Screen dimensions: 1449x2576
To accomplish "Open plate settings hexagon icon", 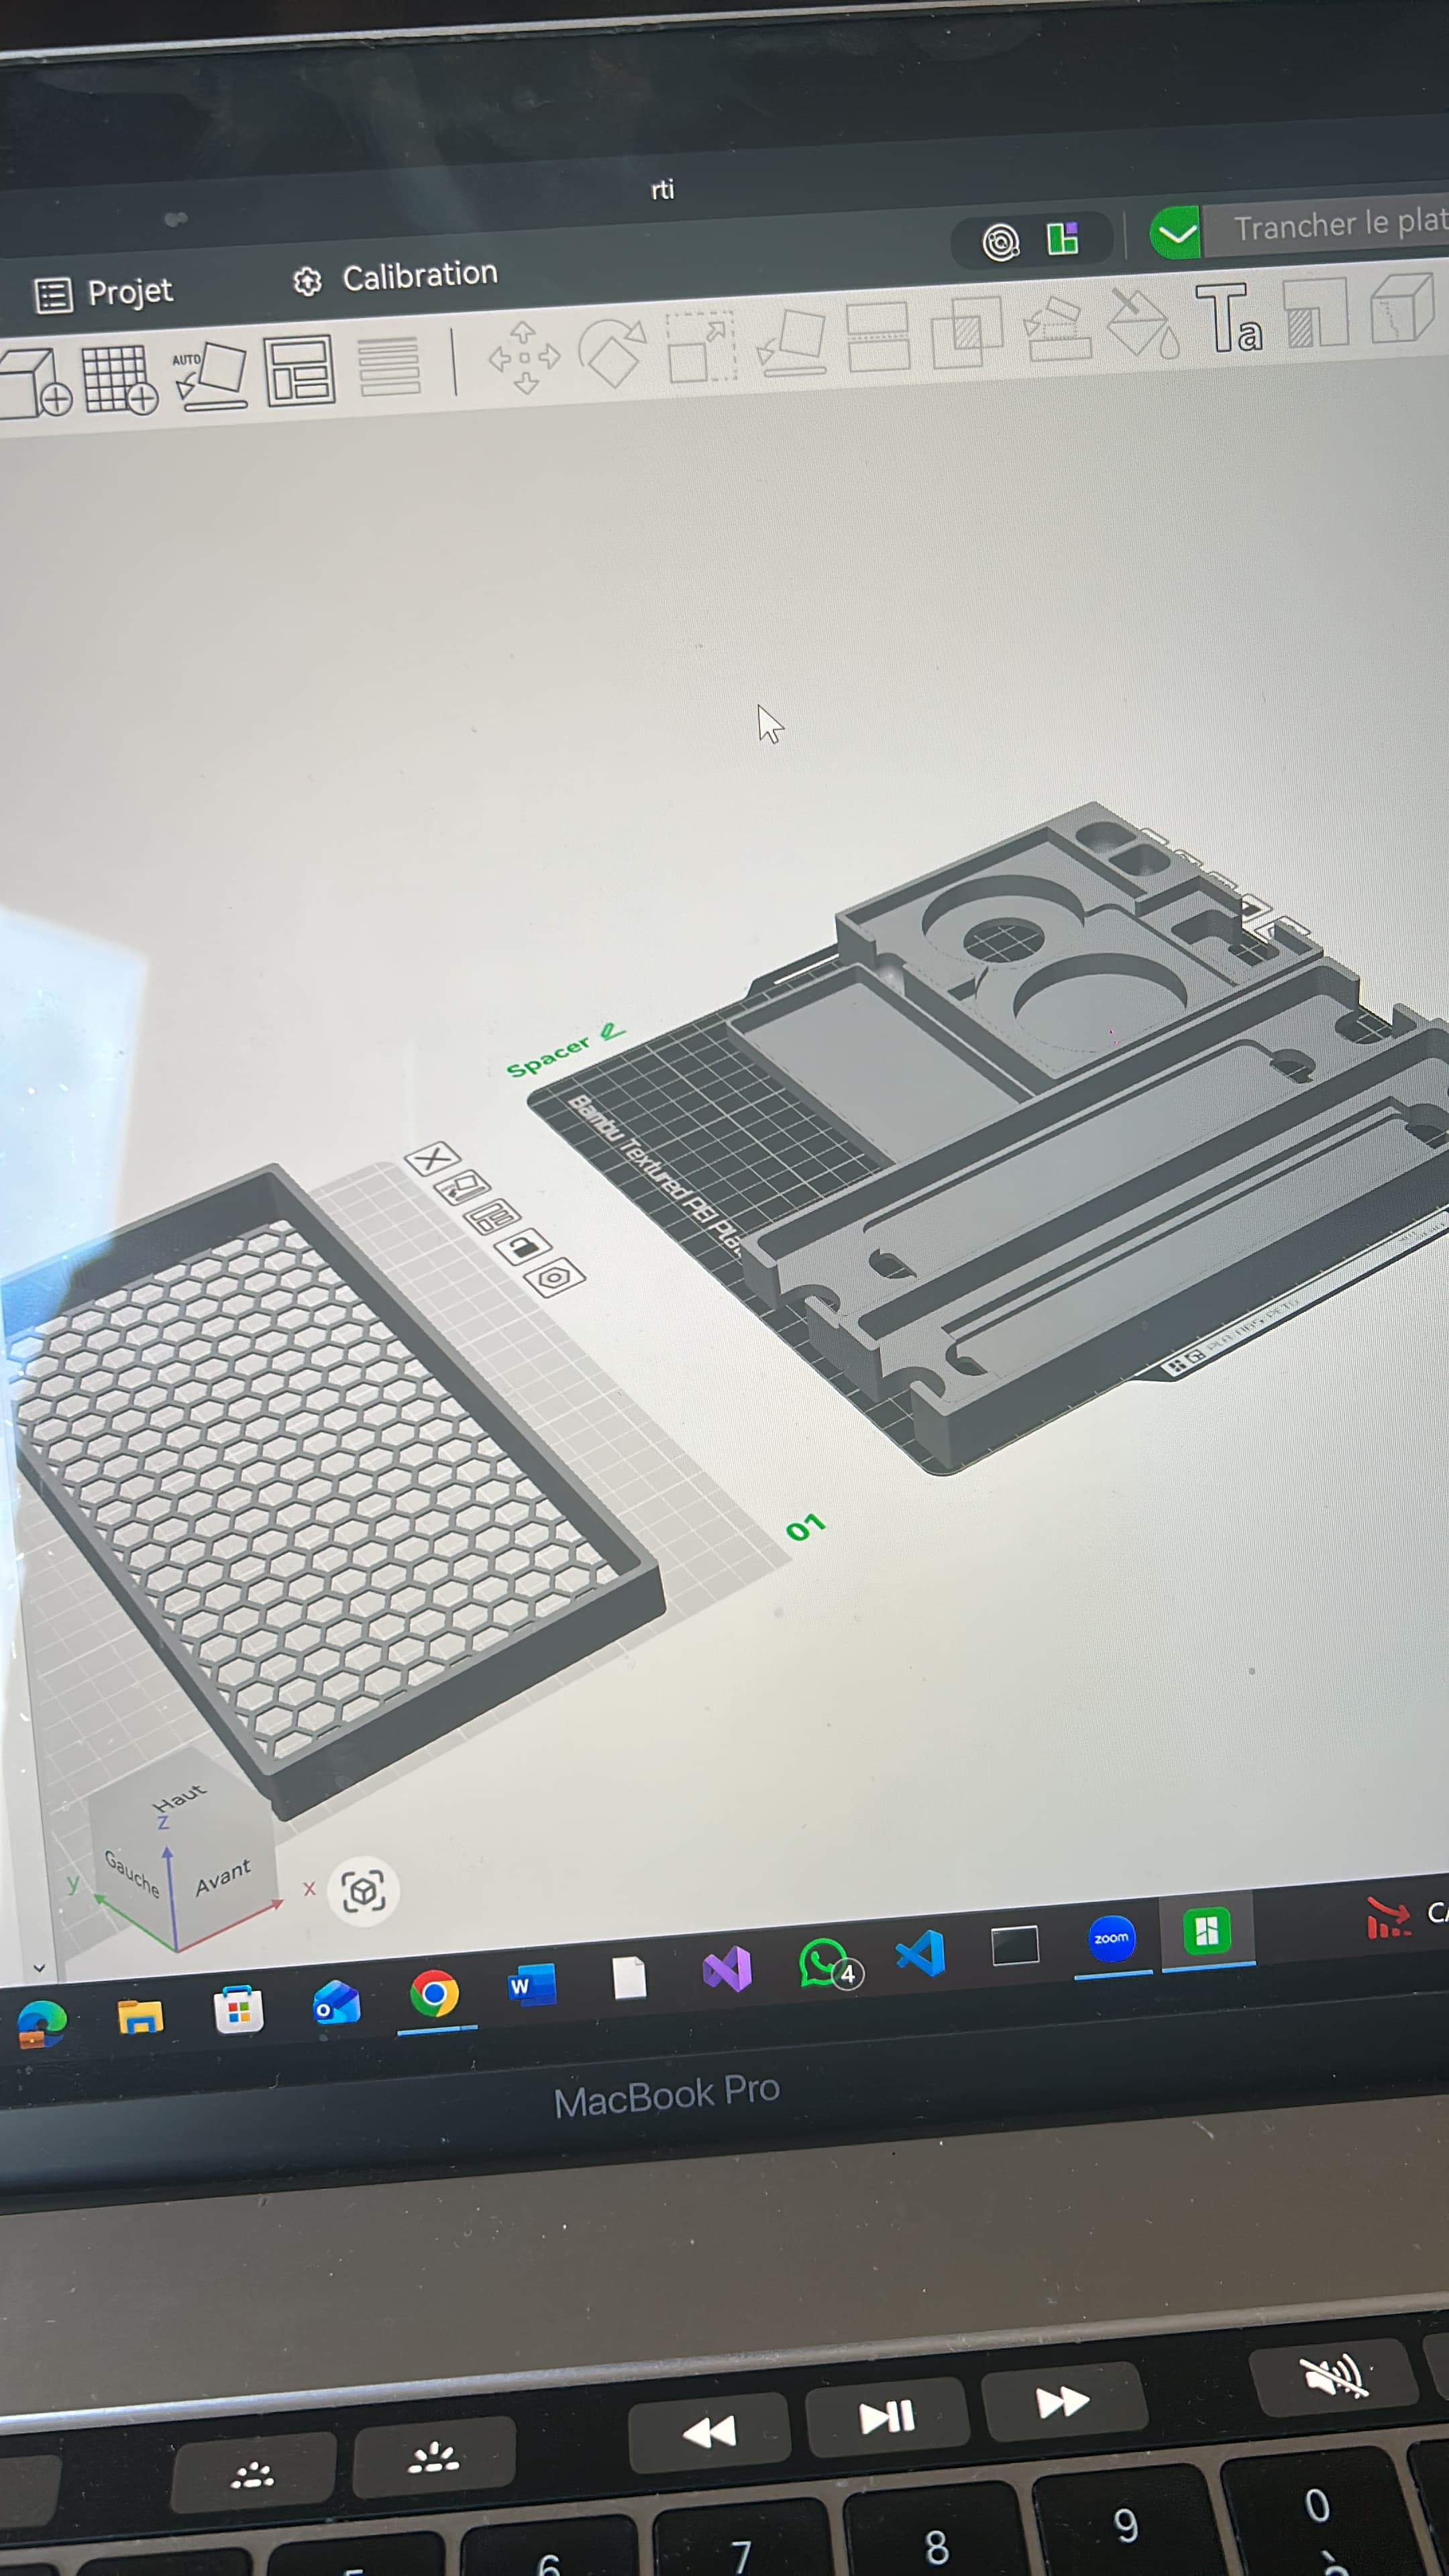I will 554,1277.
